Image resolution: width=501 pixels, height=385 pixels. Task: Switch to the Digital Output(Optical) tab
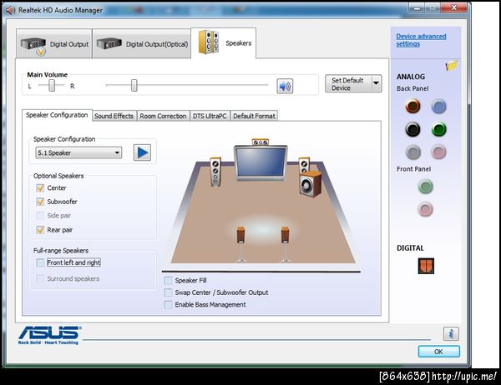tap(142, 43)
